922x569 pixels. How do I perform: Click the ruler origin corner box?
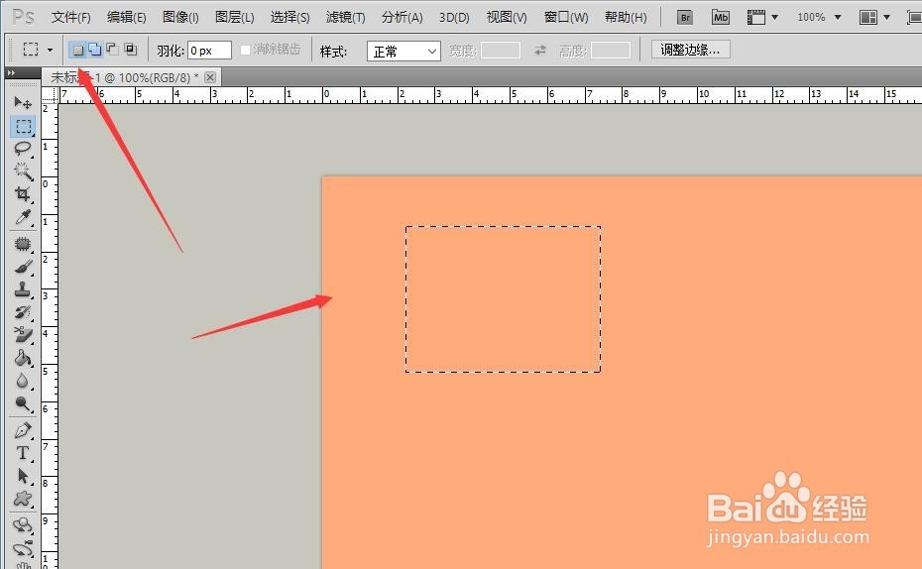pos(50,95)
